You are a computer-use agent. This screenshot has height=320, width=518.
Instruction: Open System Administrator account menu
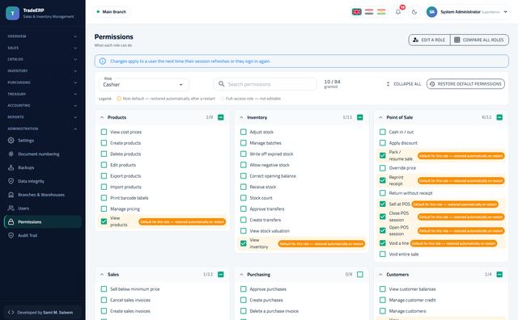[468, 12]
